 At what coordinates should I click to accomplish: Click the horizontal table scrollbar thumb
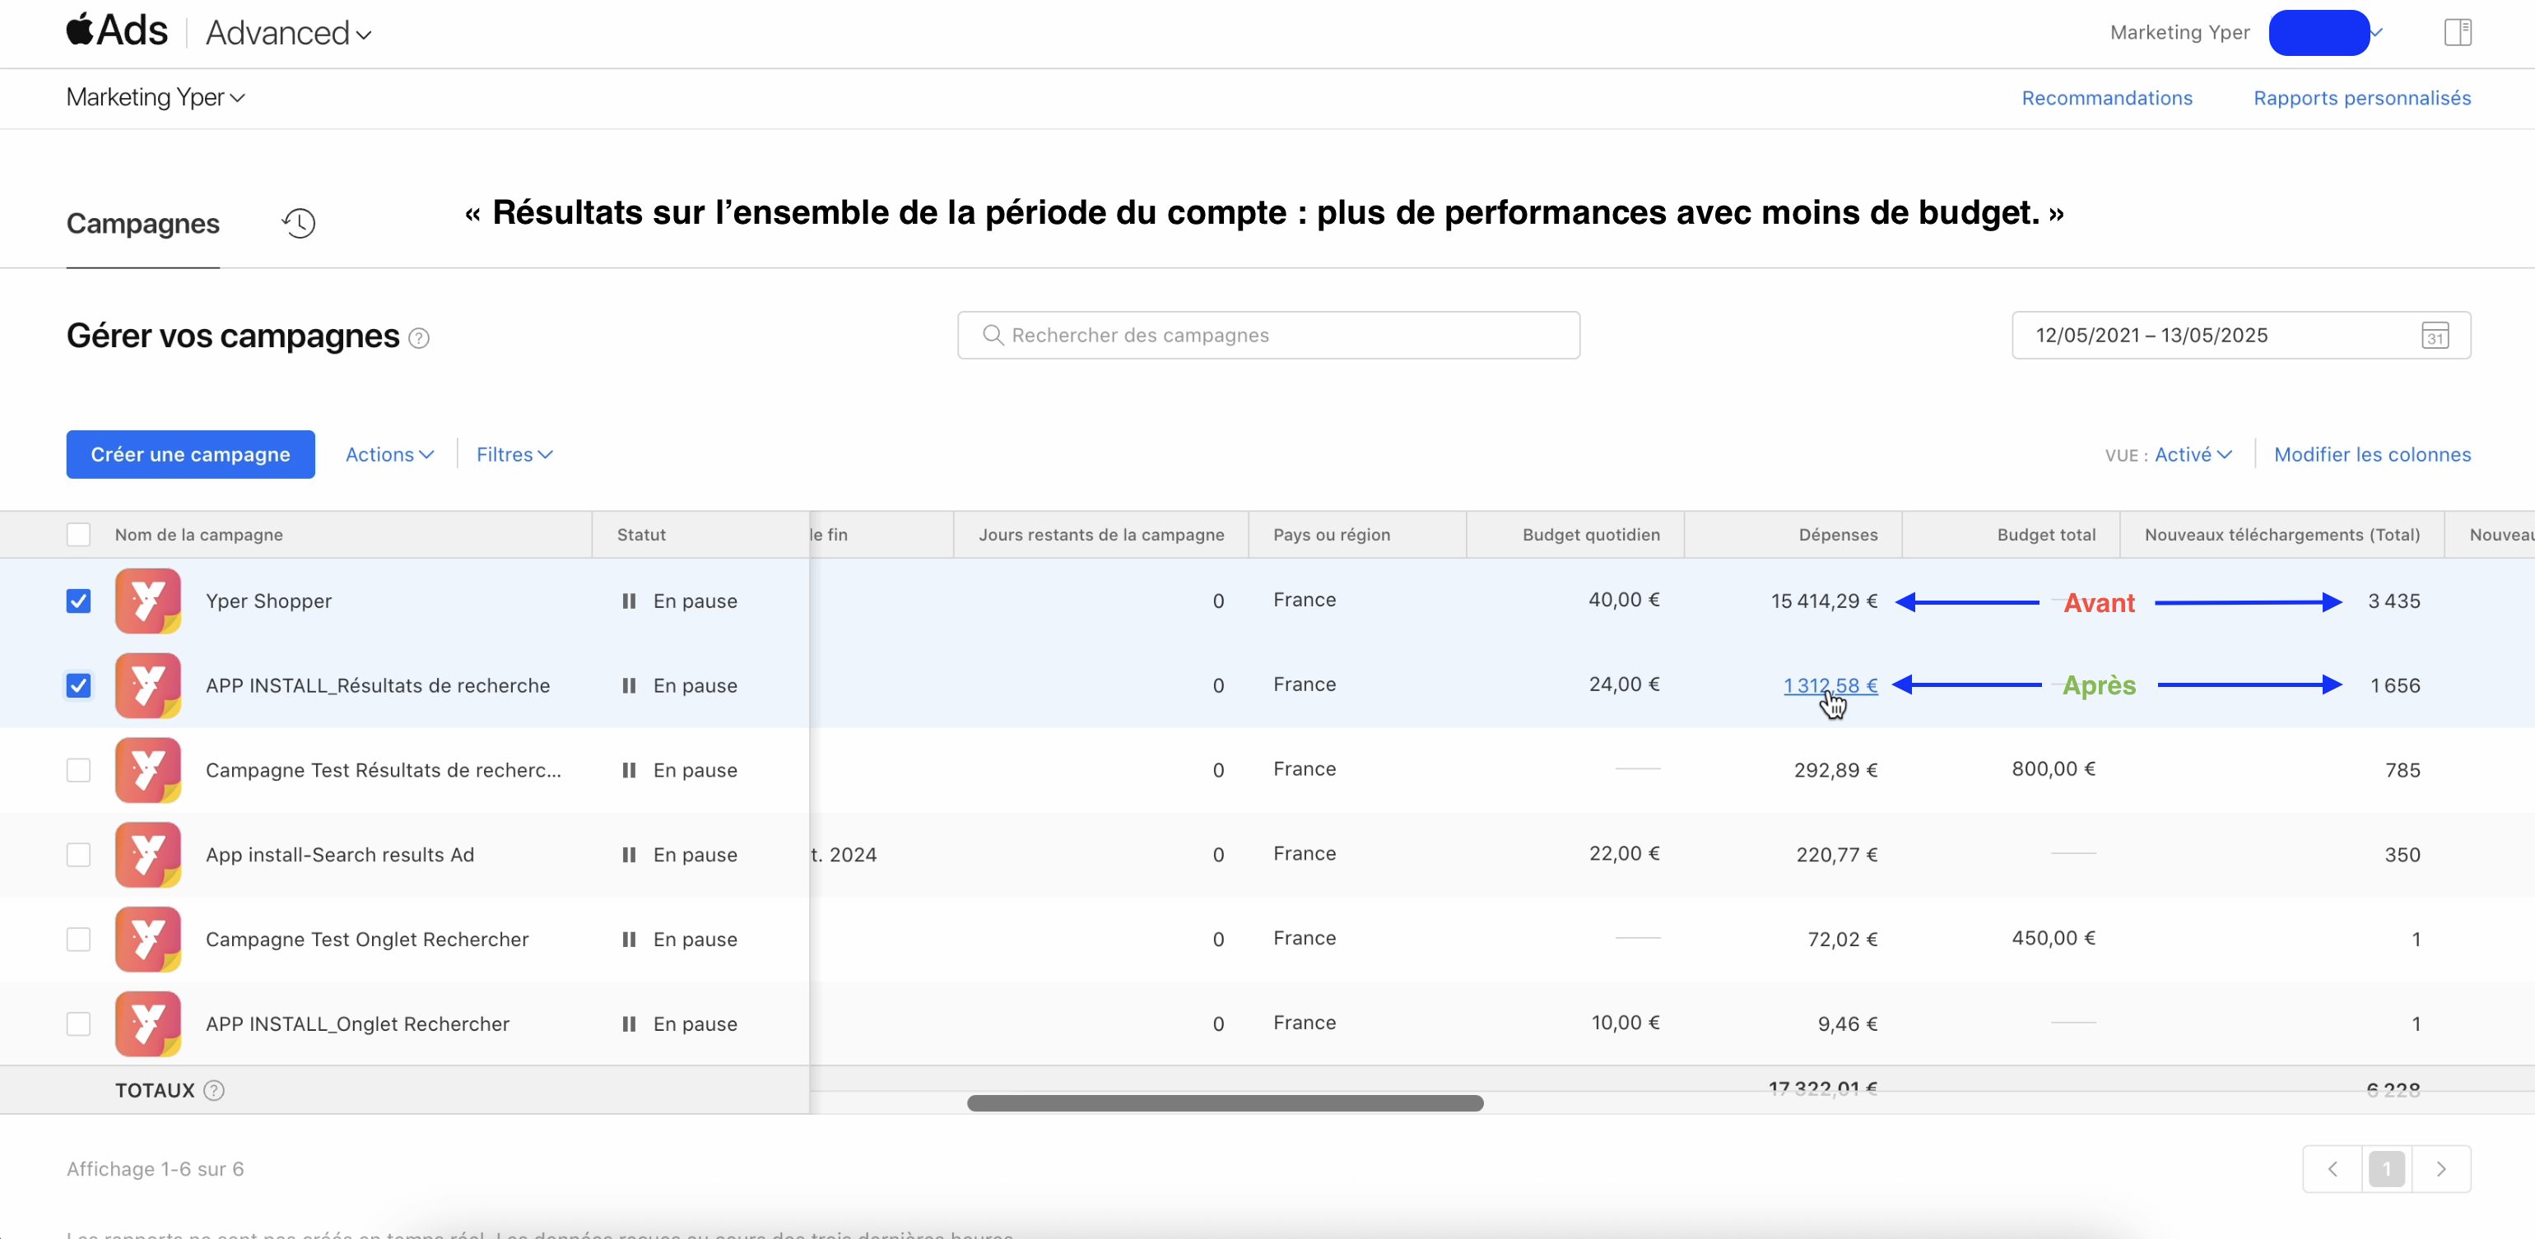click(x=1226, y=1103)
